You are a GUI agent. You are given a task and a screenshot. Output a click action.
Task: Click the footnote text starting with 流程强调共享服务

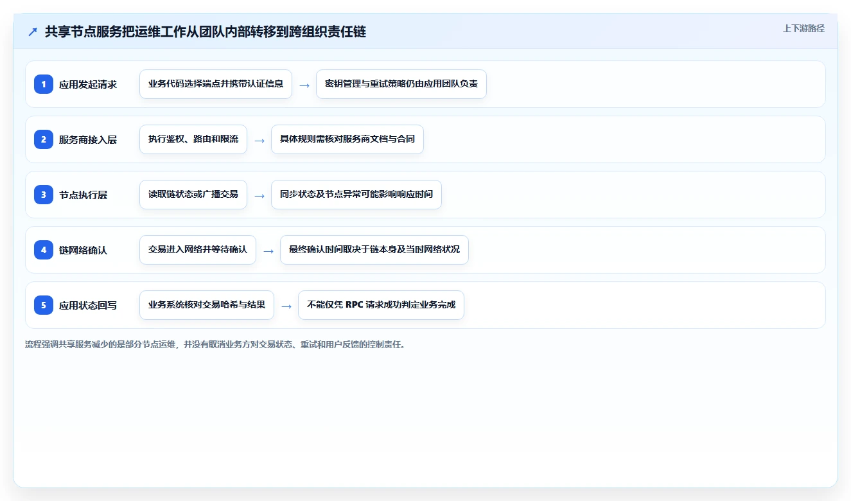point(215,344)
